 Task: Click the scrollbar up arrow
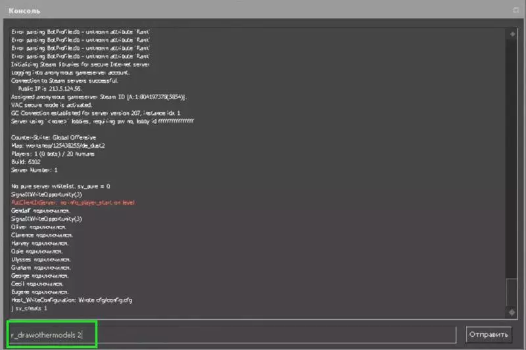512,34
